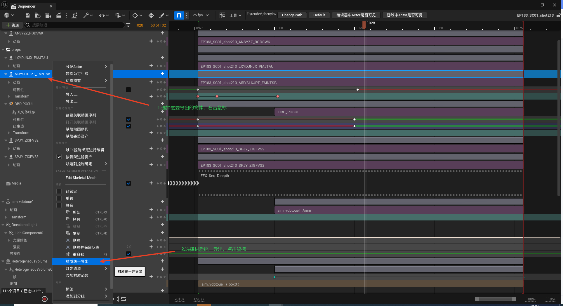
Task: Click the 轨道 add track button
Action: pyautogui.click(x=12, y=25)
